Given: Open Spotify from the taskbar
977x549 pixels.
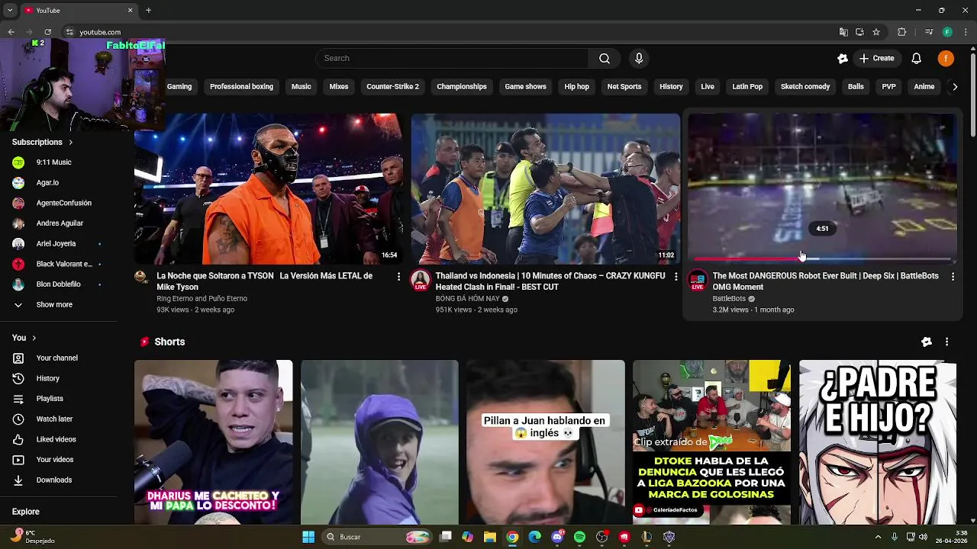Looking at the screenshot, I should 579,537.
